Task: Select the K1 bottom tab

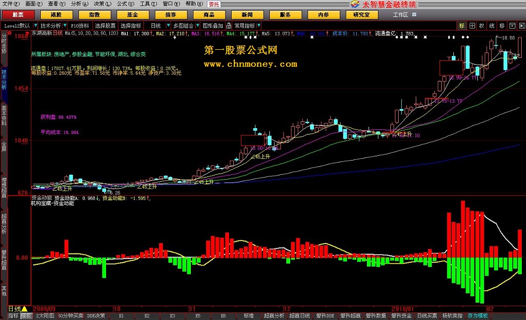Action: coord(121,316)
